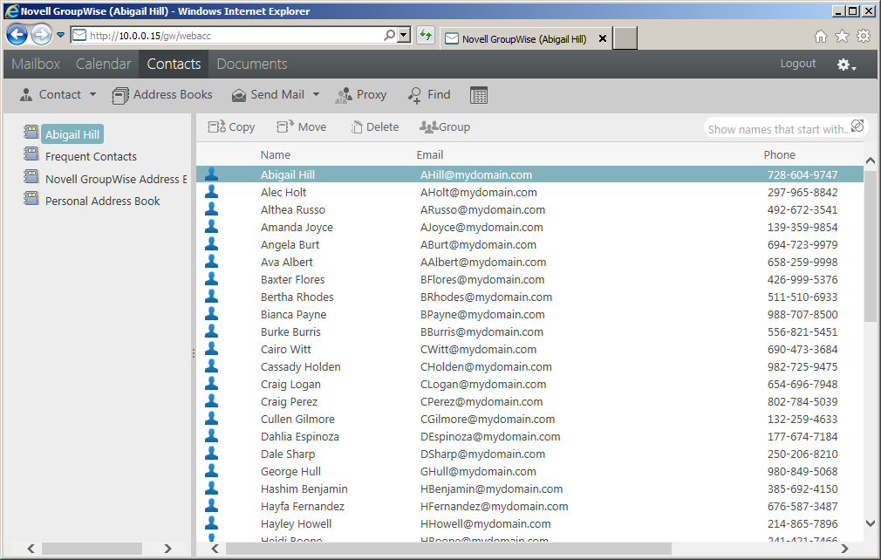The image size is (881, 560).
Task: Open the GroupWise options gear menu
Action: pos(846,65)
